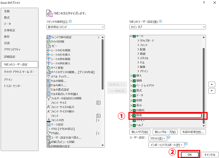The width and height of the screenshot is (219, 158).
Task: Select the Copy command icon
Action: 49,46
